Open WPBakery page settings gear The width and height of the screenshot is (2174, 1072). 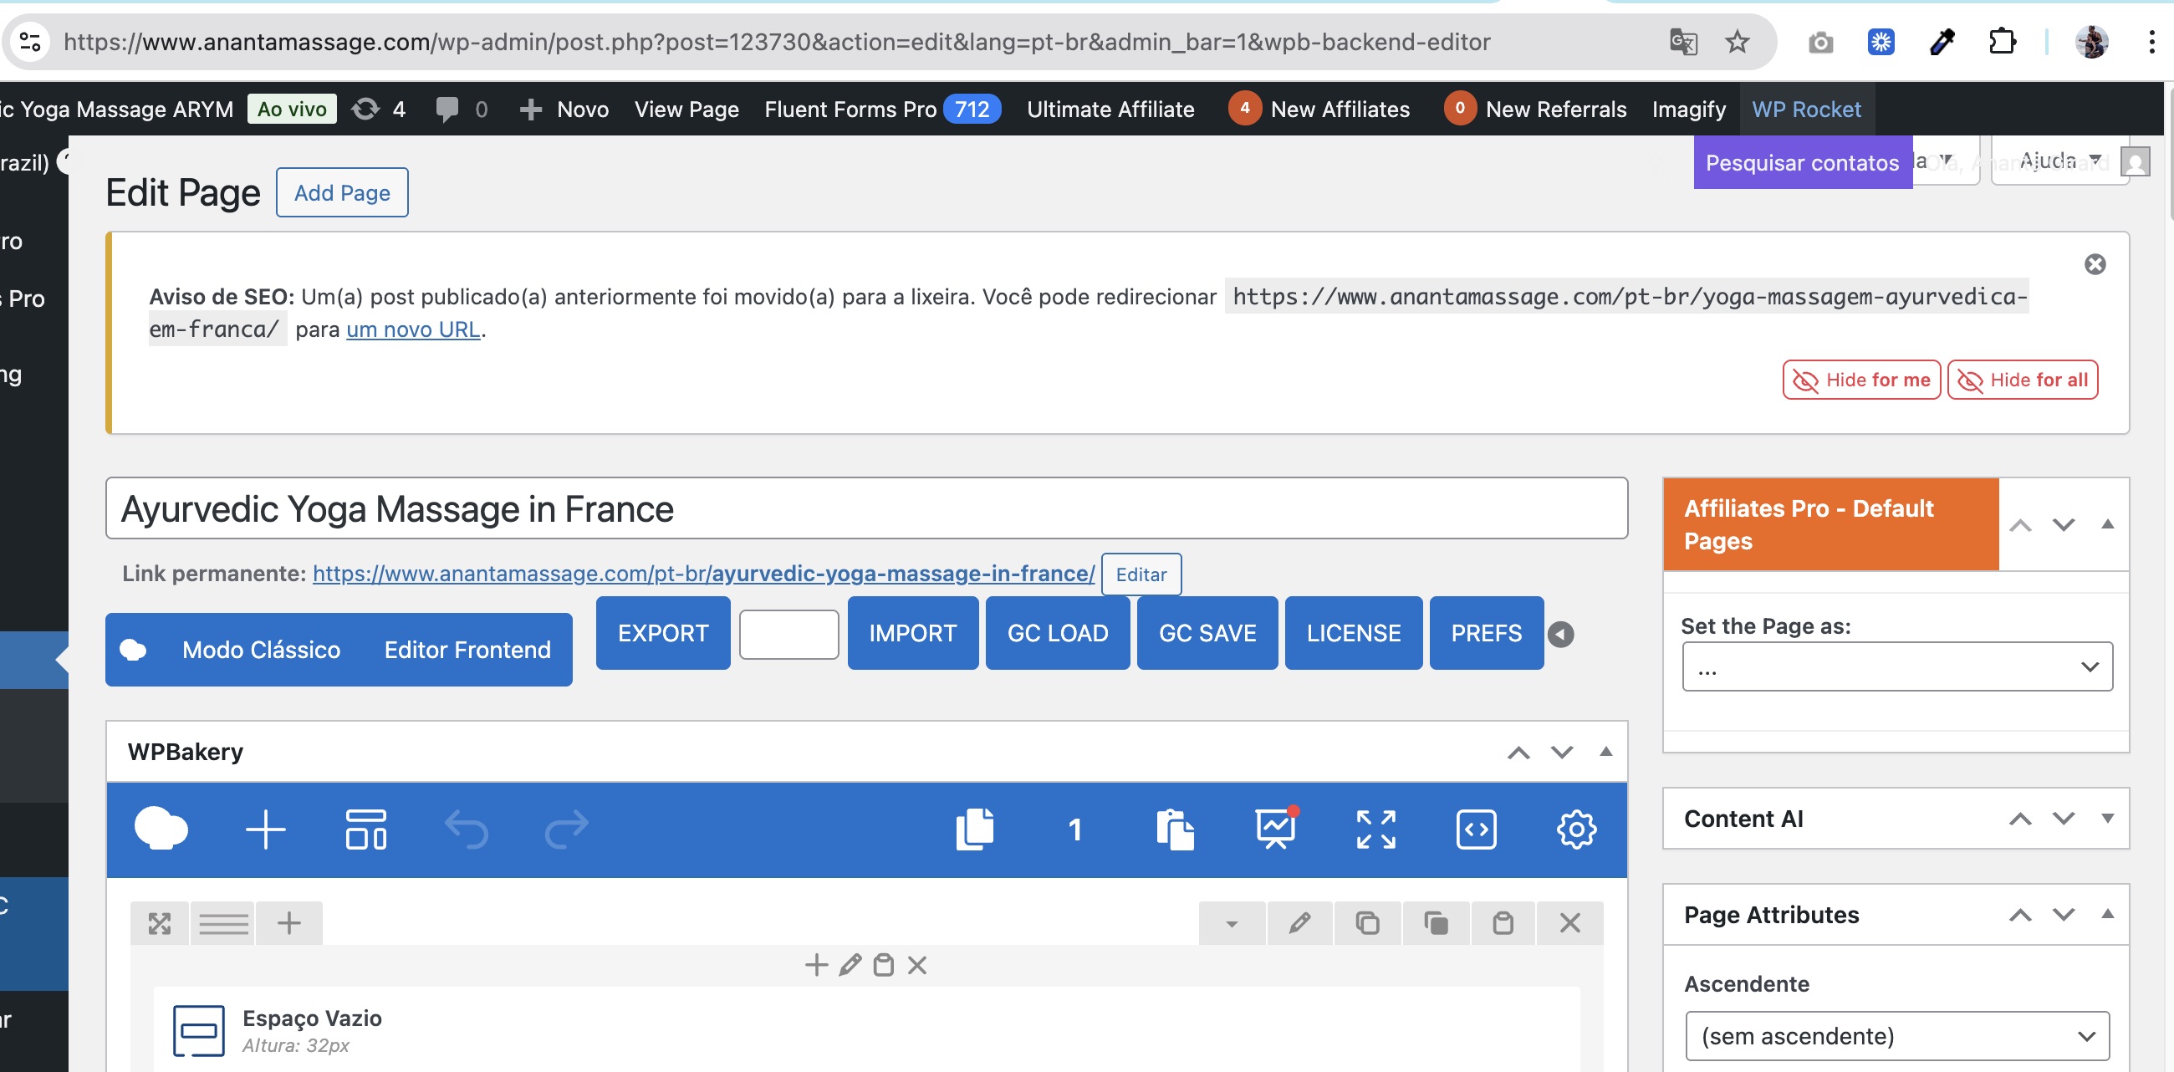click(x=1575, y=829)
